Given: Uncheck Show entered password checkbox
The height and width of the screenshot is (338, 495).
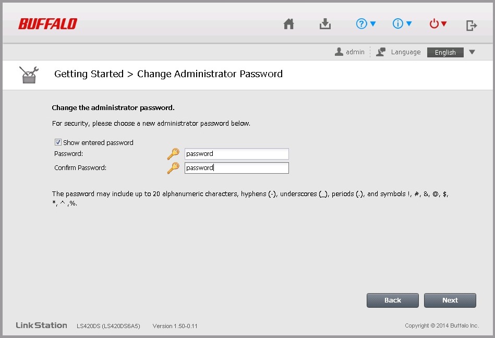Looking at the screenshot, I should pyautogui.click(x=58, y=142).
